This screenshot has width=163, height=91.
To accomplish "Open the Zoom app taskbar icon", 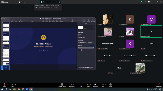I will 27,89.
